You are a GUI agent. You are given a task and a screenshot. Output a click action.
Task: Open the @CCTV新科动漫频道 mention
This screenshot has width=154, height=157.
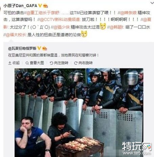pyautogui.click(x=60, y=20)
